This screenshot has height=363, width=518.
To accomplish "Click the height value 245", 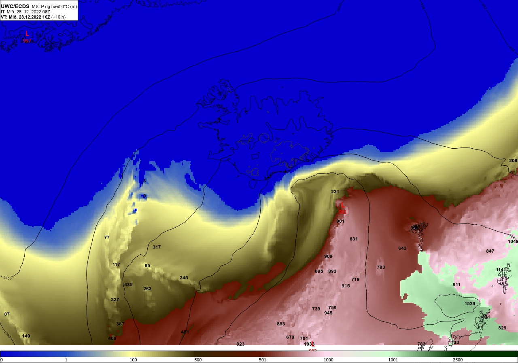I will (x=184, y=278).
